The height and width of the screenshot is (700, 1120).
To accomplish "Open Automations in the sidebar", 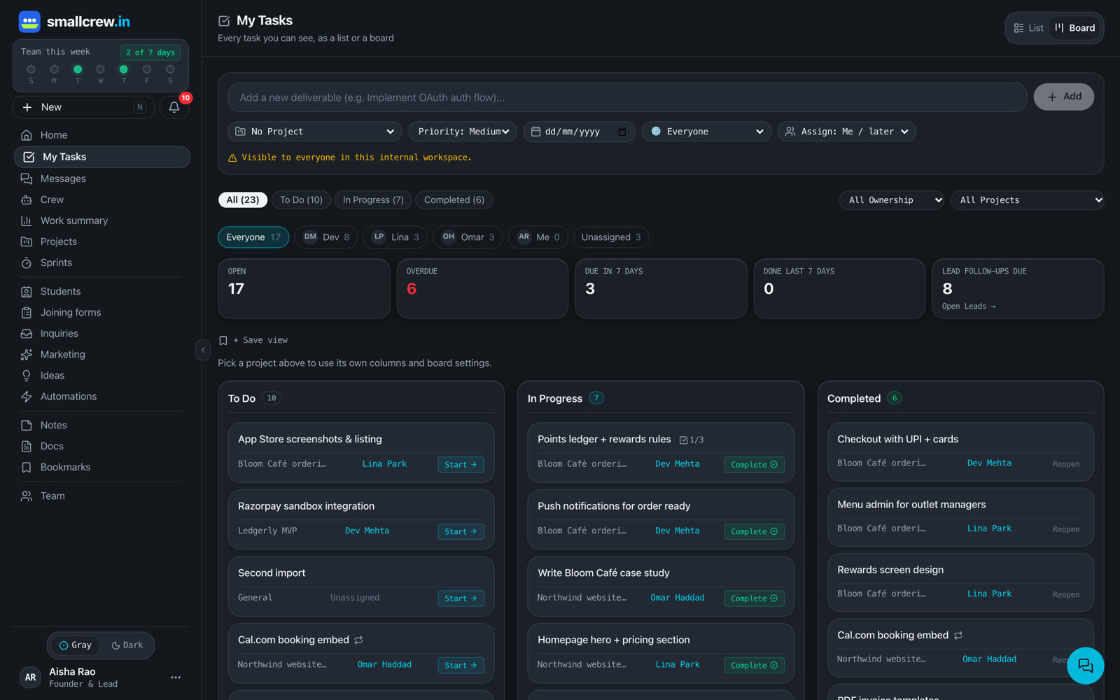I will pos(101,396).
